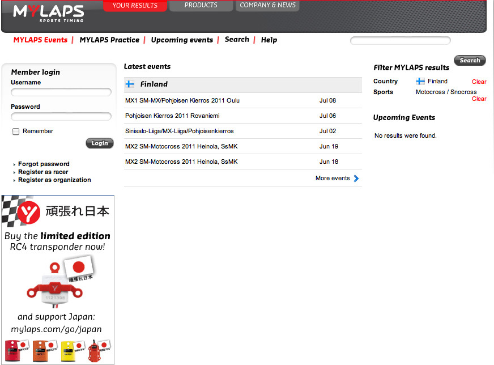Go to MYLAPS Practice section
This screenshot has height=365, width=494.
click(109, 40)
